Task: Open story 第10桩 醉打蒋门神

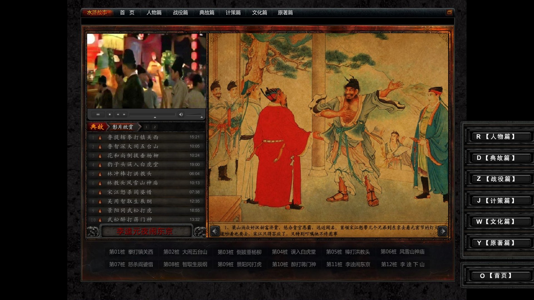Action: (x=294, y=264)
